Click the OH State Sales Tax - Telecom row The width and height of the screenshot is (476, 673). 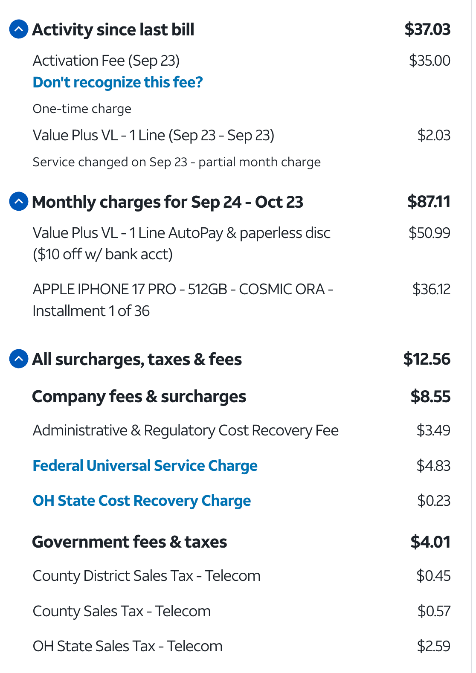click(128, 647)
